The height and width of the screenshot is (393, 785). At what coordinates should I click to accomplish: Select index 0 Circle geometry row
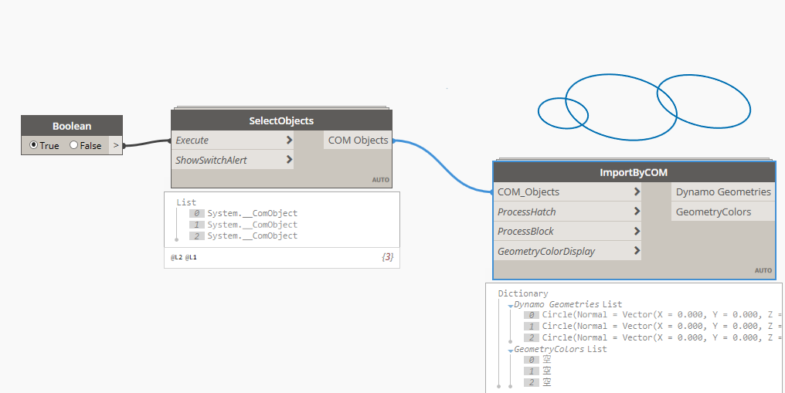[x=652, y=315]
